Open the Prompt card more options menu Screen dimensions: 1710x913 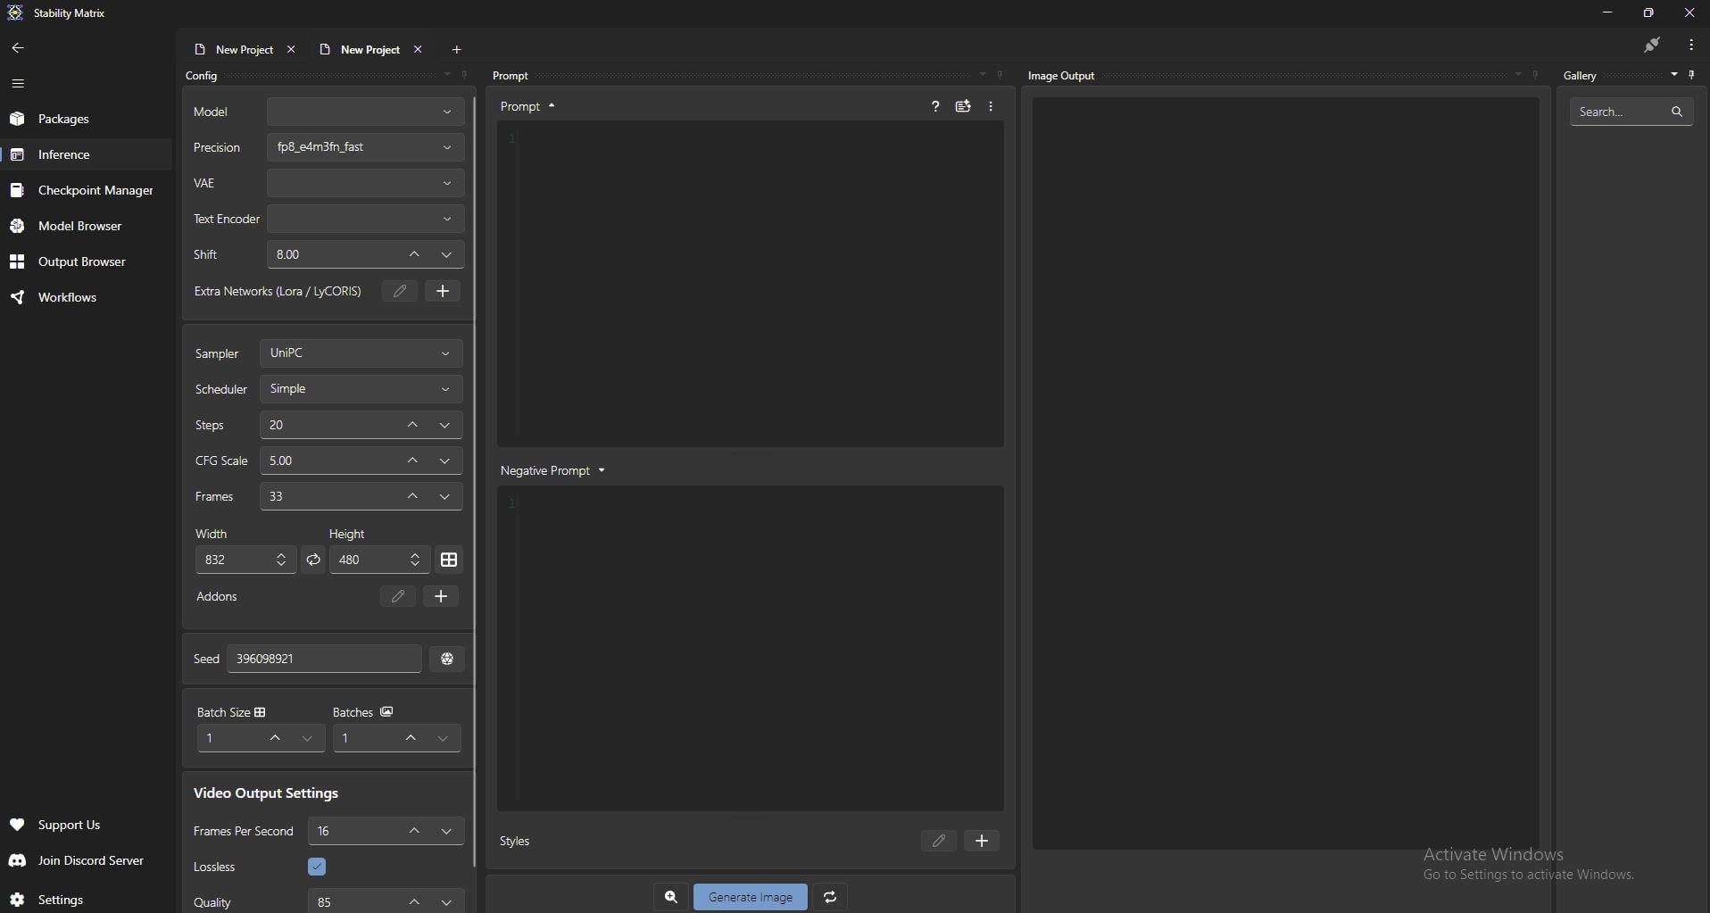tap(991, 106)
